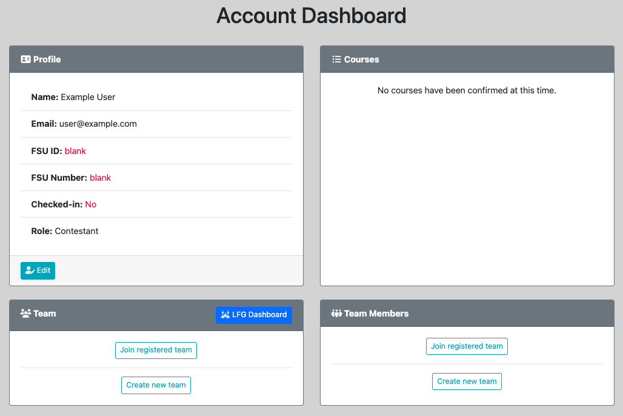623x416 pixels.
Task: Click the Checked-in status showing No
Action: tap(90, 204)
